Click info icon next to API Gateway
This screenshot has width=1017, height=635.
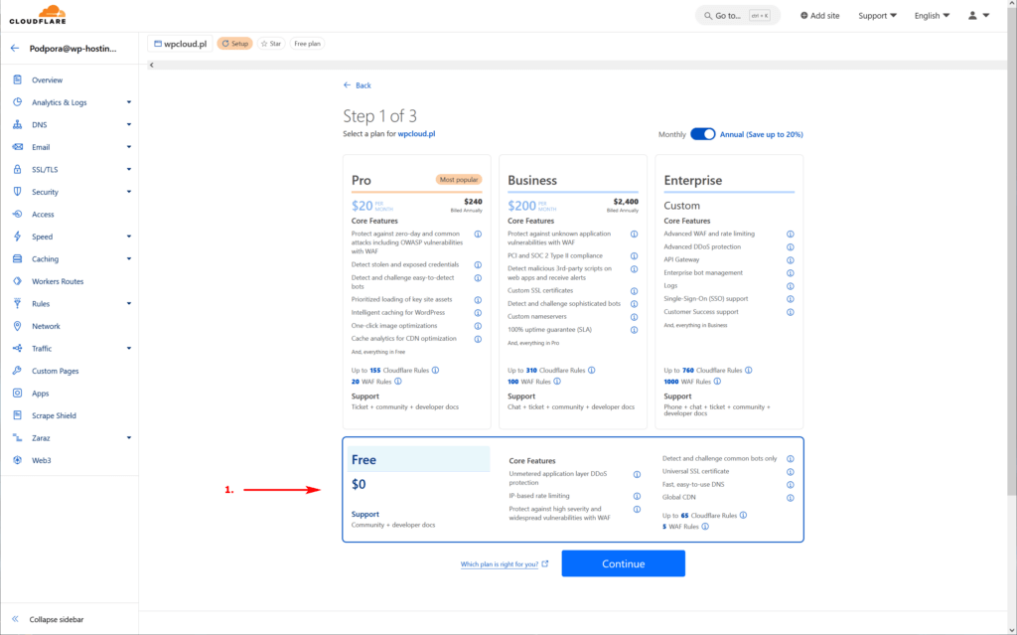pos(791,259)
